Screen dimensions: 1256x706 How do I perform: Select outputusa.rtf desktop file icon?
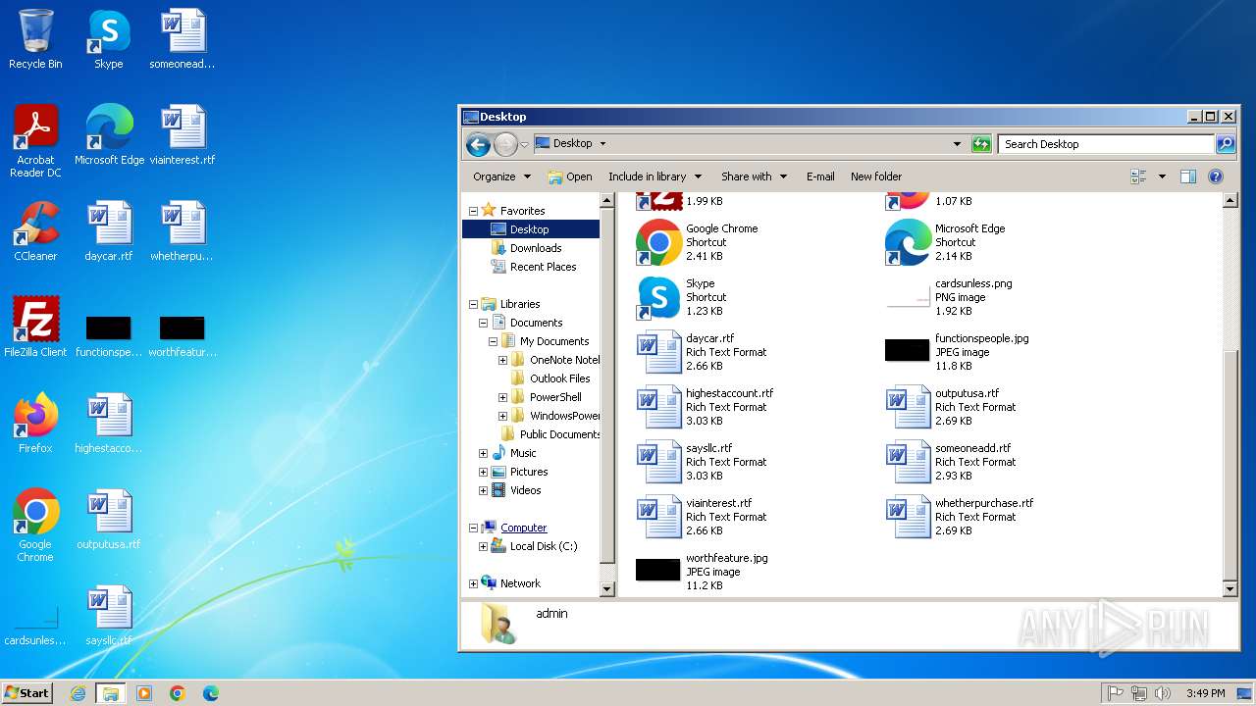(109, 520)
